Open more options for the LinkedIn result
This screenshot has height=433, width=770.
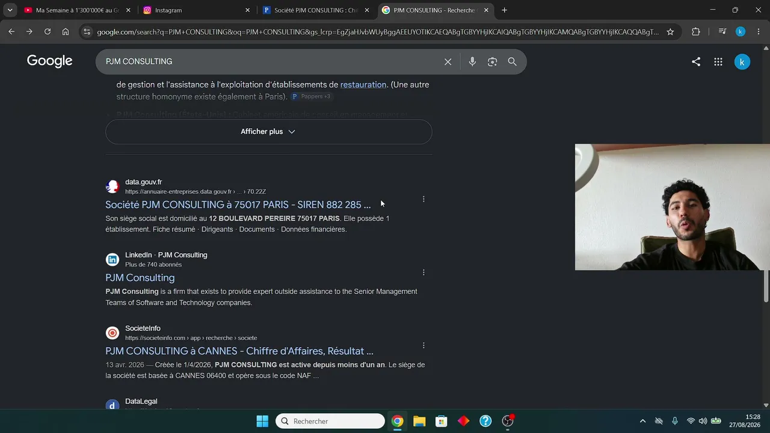(x=423, y=272)
